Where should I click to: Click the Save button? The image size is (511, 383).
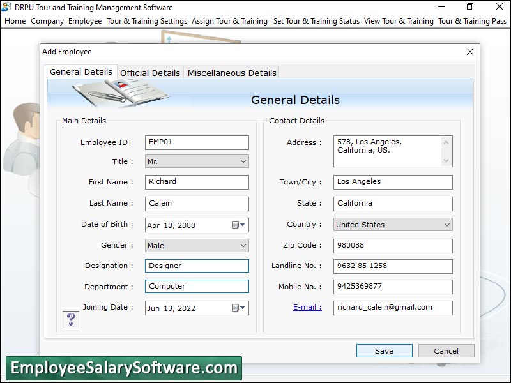(x=384, y=350)
